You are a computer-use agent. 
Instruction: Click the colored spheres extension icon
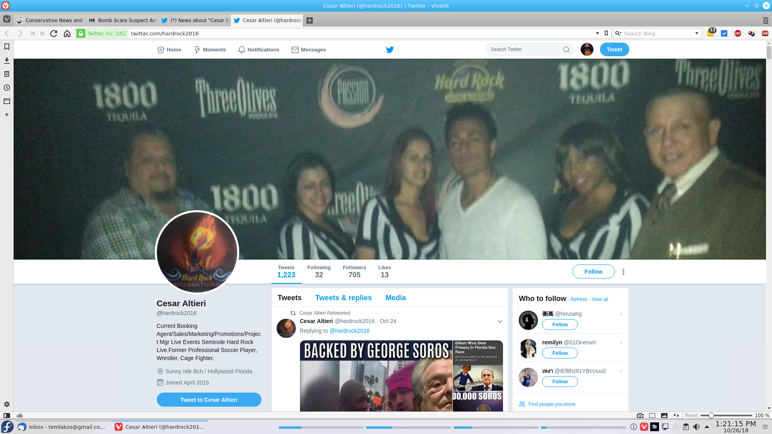pos(751,34)
